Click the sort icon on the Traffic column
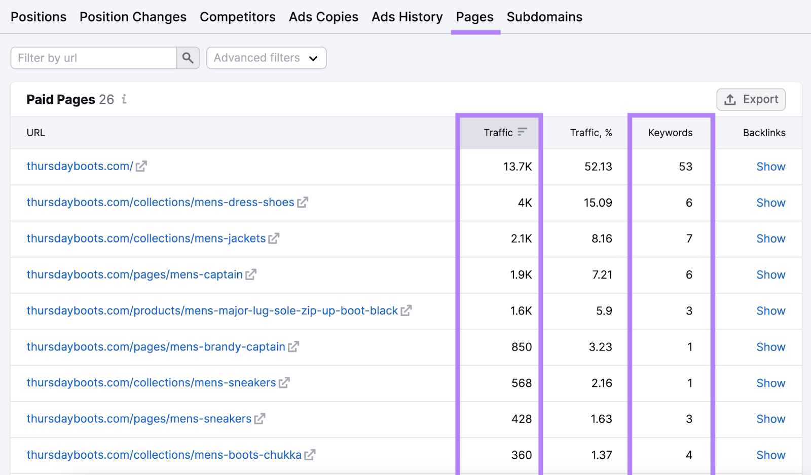Screen dimensions: 811x475 [523, 132]
